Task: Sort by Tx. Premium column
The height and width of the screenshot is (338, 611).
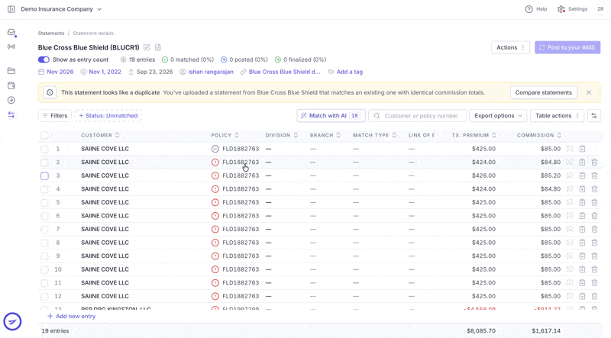Action: [x=474, y=135]
